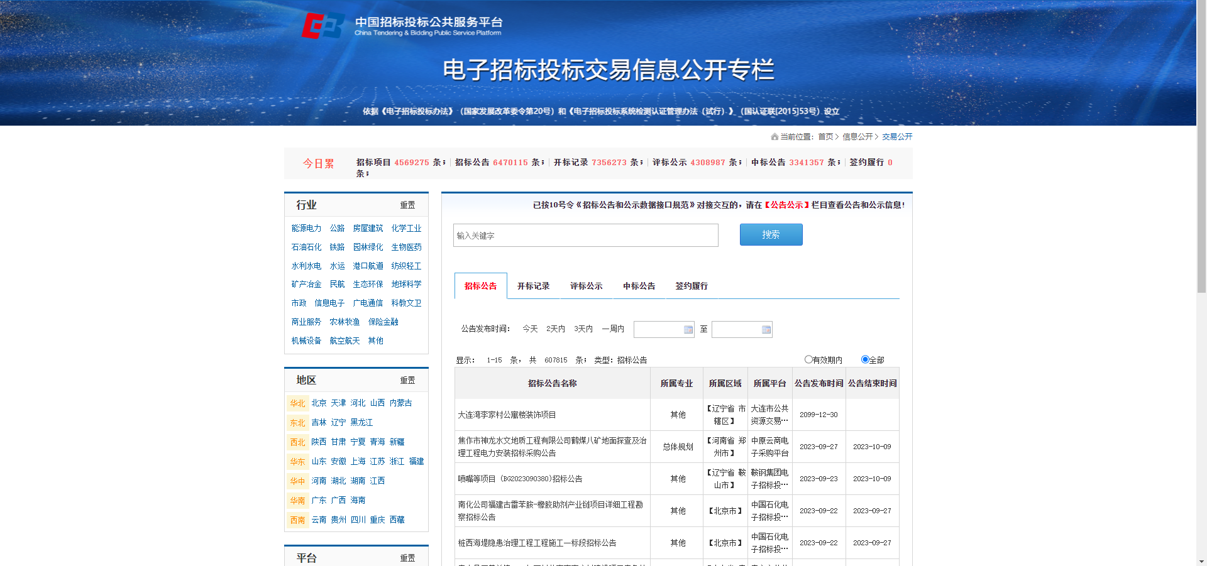Choose the 湖南 region
The image size is (1207, 566).
(x=358, y=481)
